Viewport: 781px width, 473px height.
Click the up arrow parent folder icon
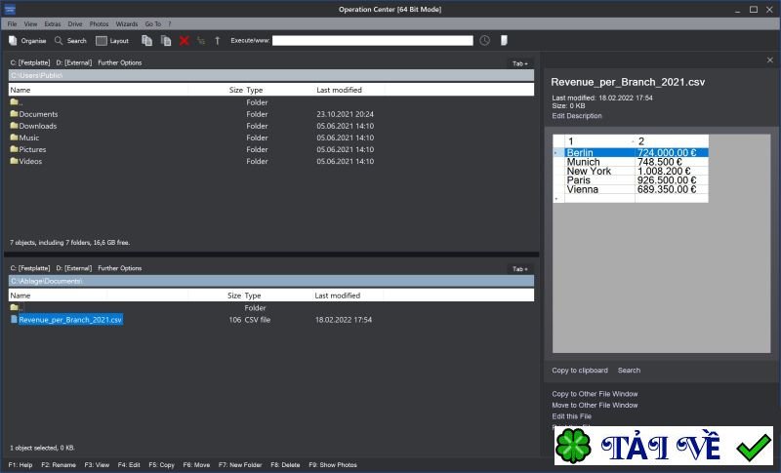click(x=217, y=41)
